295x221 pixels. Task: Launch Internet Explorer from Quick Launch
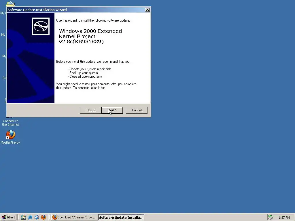tap(30, 217)
